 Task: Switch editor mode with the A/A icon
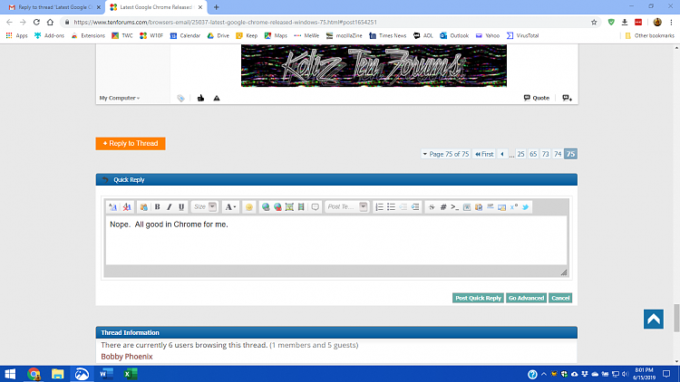tap(112, 207)
